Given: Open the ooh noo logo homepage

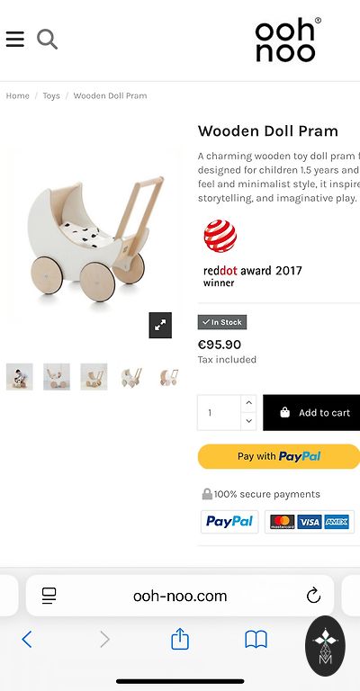Looking at the screenshot, I should click(x=288, y=40).
